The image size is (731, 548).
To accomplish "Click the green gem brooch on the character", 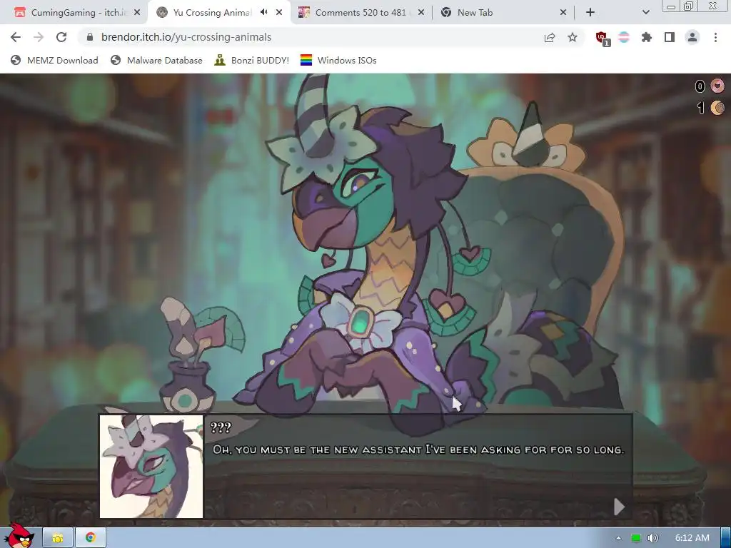I will tap(360, 323).
